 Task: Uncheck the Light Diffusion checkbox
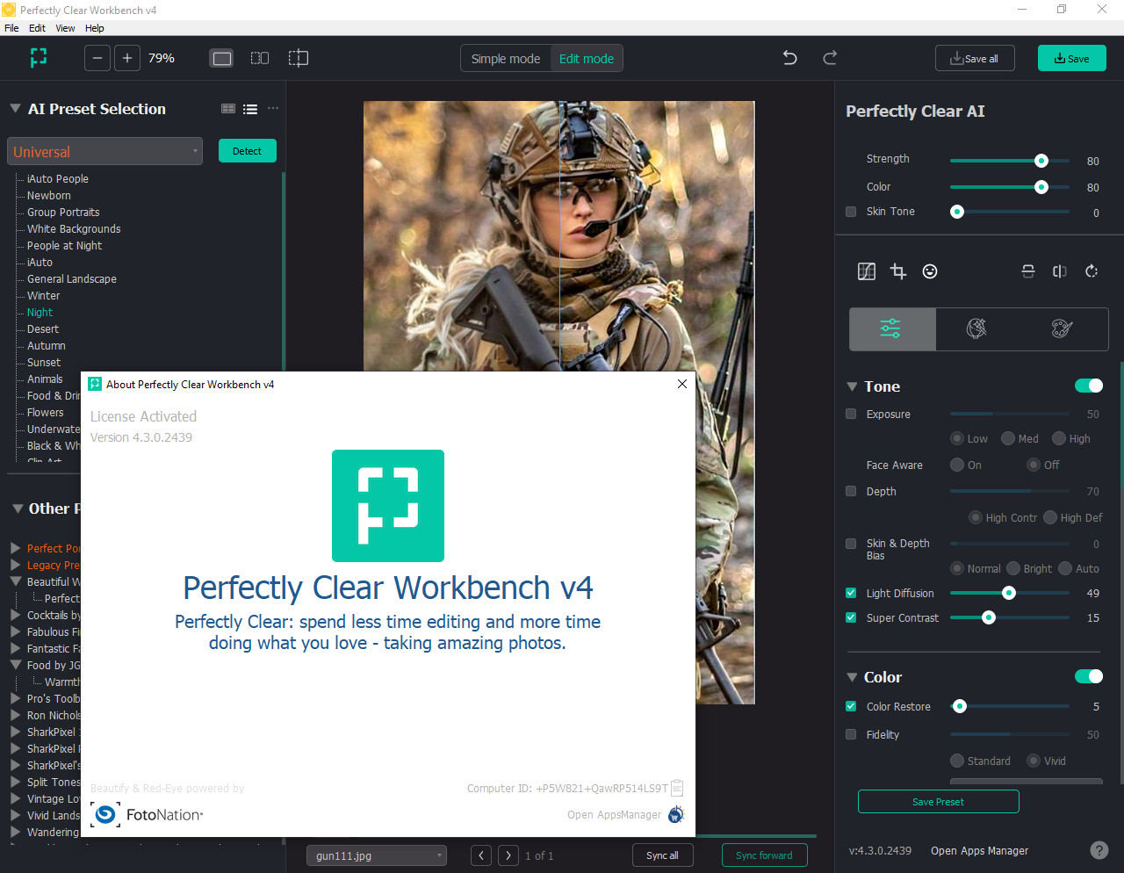click(851, 593)
